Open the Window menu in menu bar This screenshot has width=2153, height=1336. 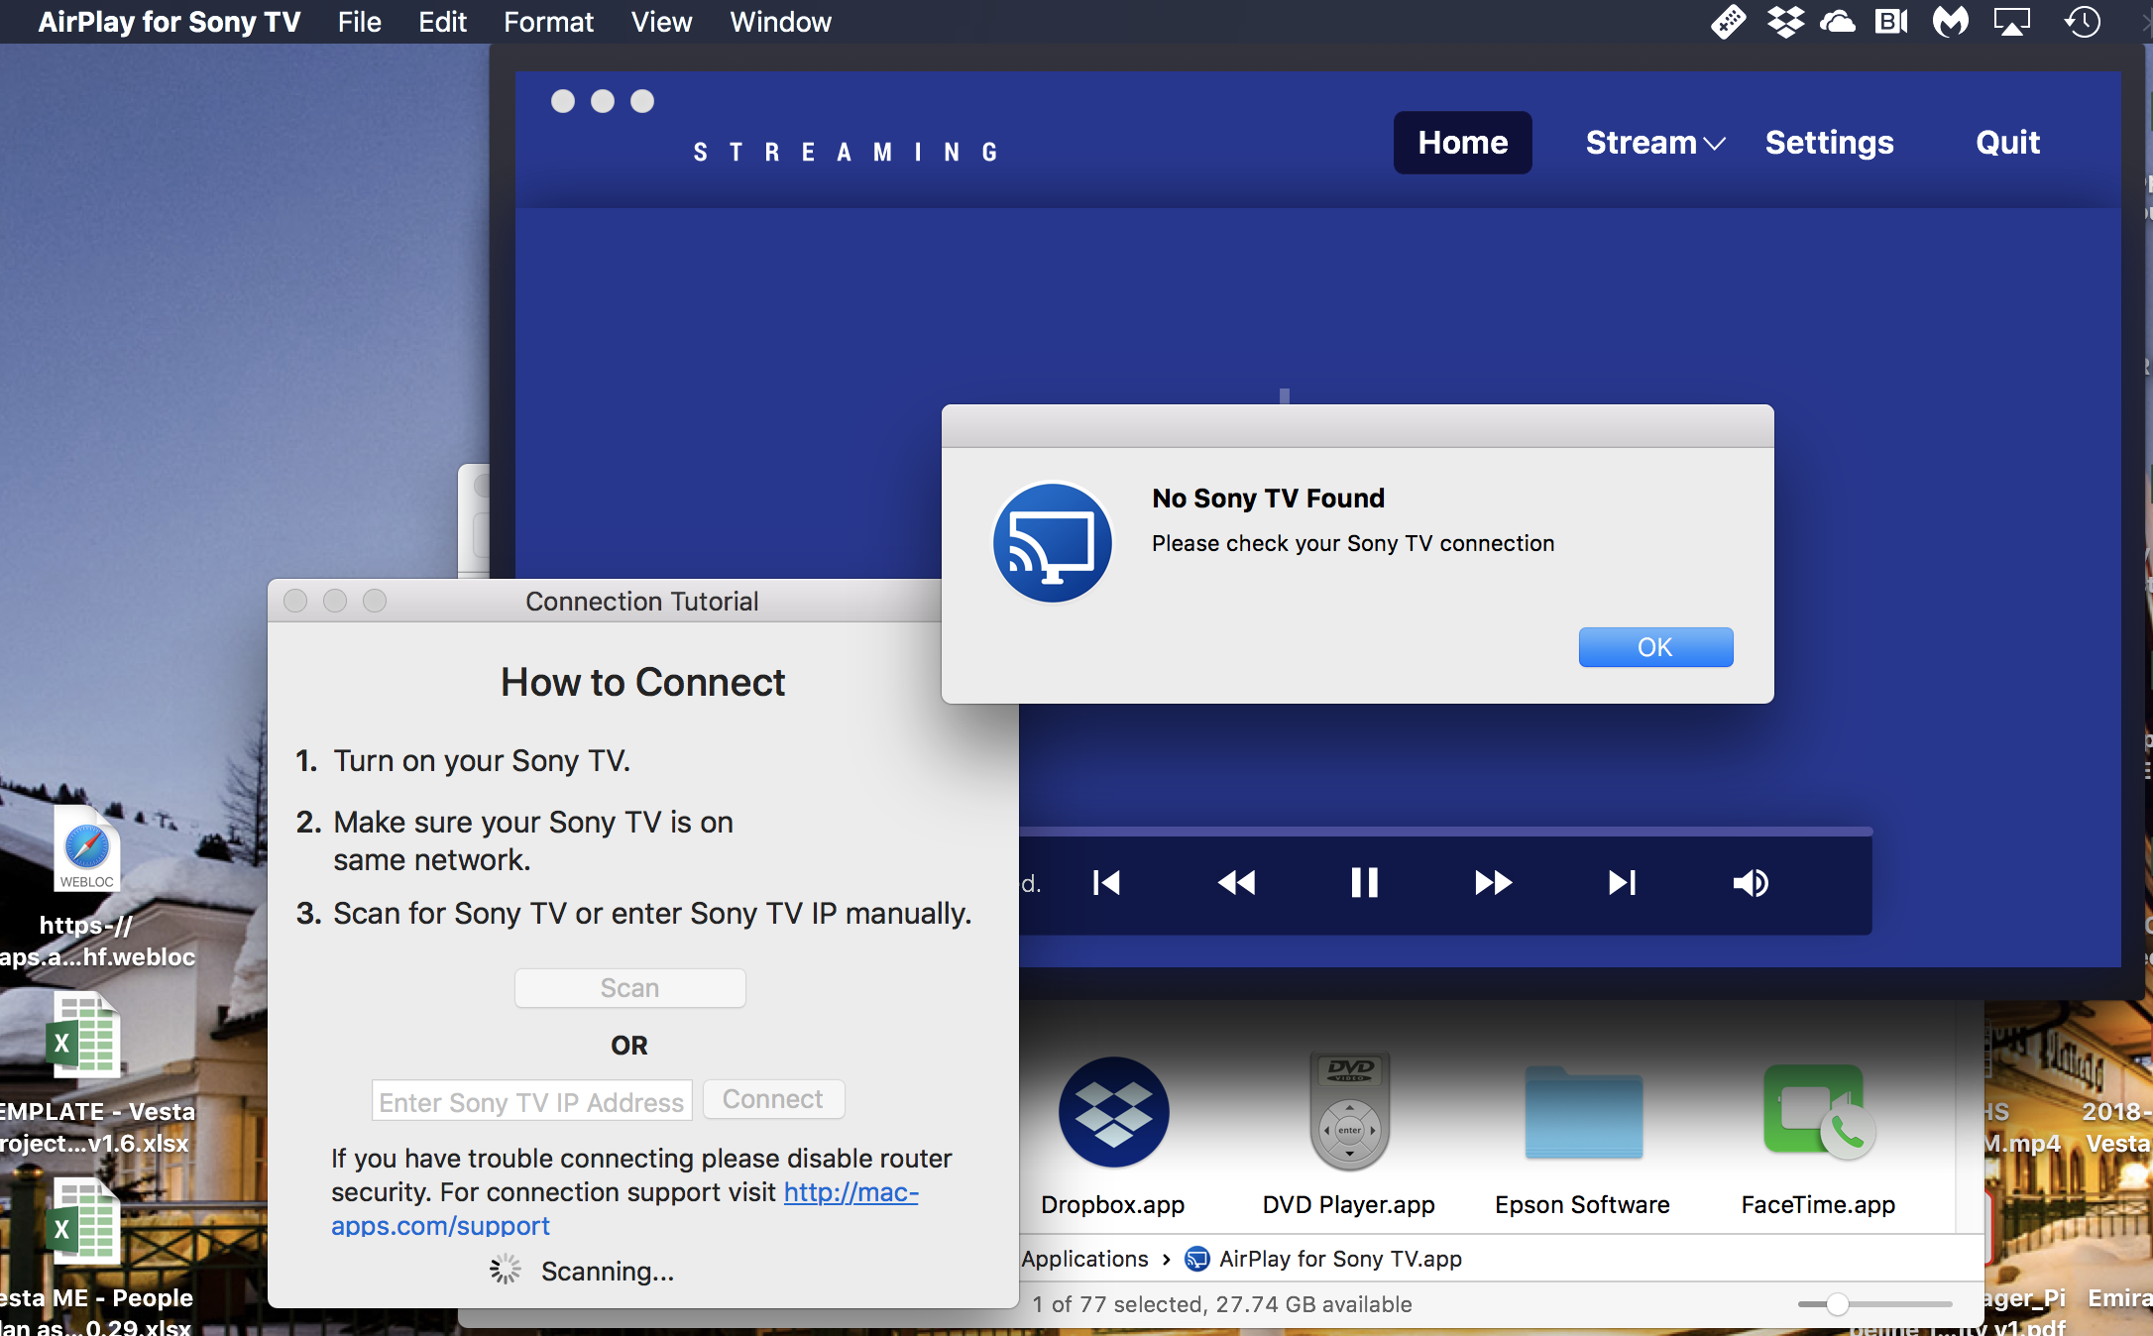tap(780, 22)
